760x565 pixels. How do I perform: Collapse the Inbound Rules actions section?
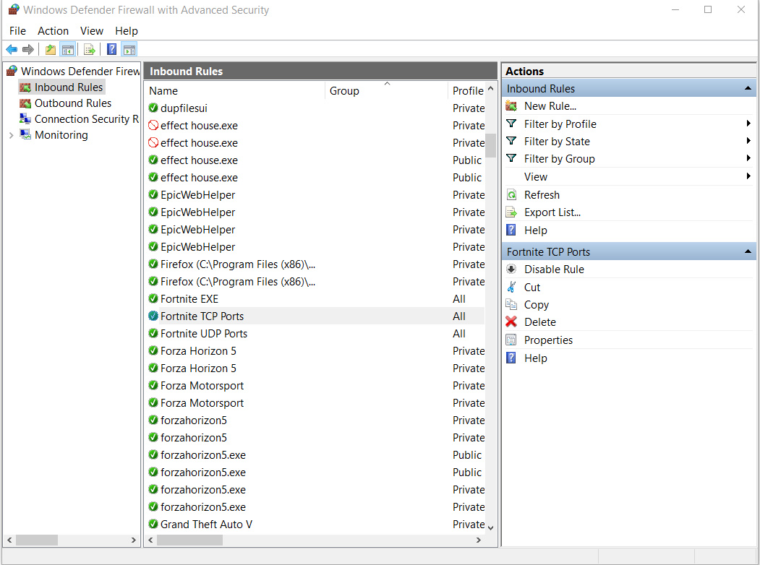[748, 89]
